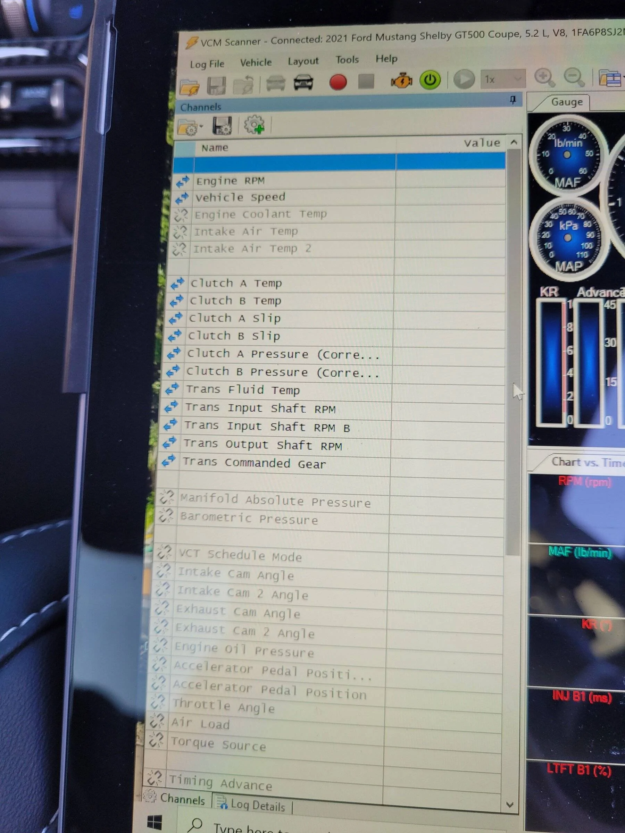Click the blue arrows icon beside Clutch A Temp
Screen dimensions: 625x833
(177, 284)
